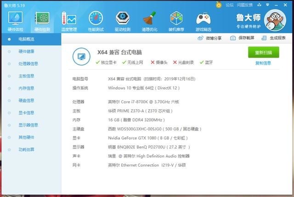
Task: Open 游戏精选 gamepad icon
Action: [x=203, y=21]
